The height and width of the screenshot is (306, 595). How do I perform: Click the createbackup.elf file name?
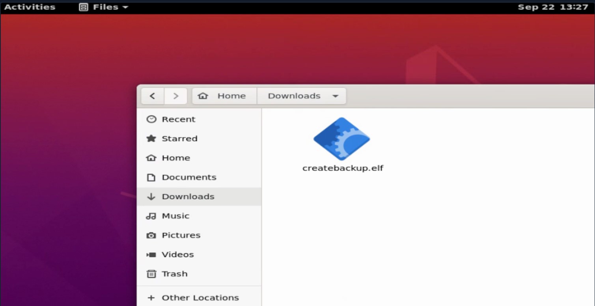pyautogui.click(x=343, y=168)
